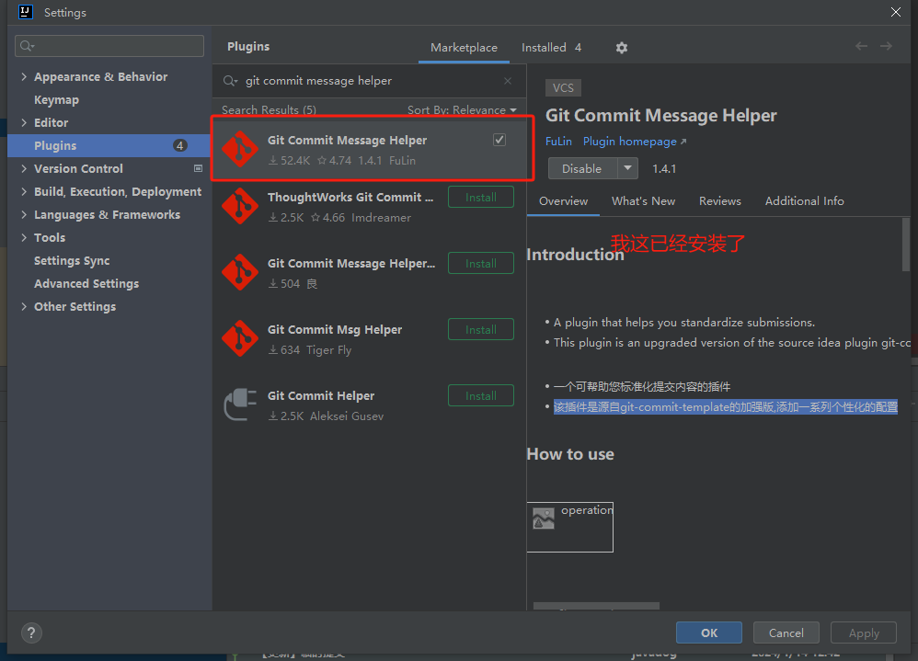The image size is (918, 661).
Task: Select the Git Commit Helper plug icon
Action: tap(240, 405)
